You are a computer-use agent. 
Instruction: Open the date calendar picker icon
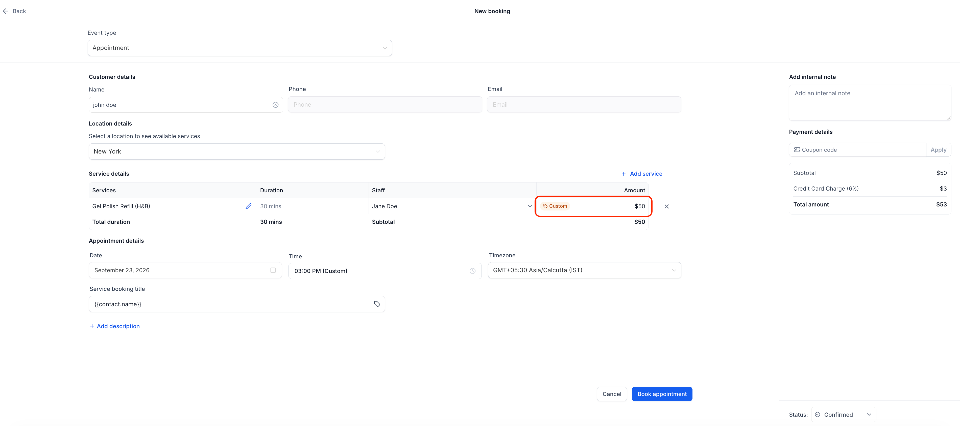point(273,270)
